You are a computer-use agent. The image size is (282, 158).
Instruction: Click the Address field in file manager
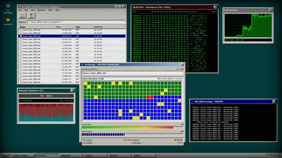76,22
